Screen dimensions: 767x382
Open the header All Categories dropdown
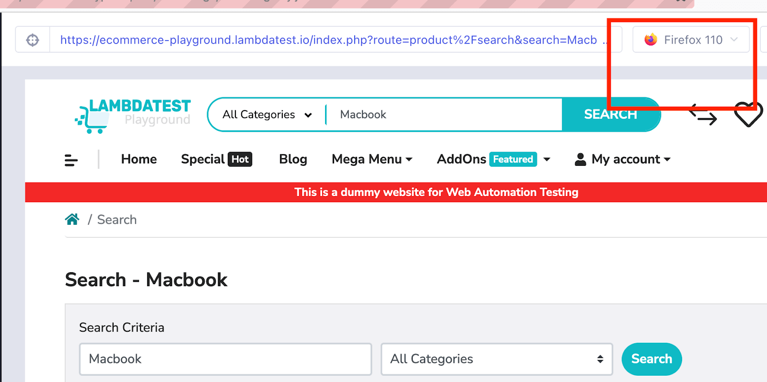267,115
